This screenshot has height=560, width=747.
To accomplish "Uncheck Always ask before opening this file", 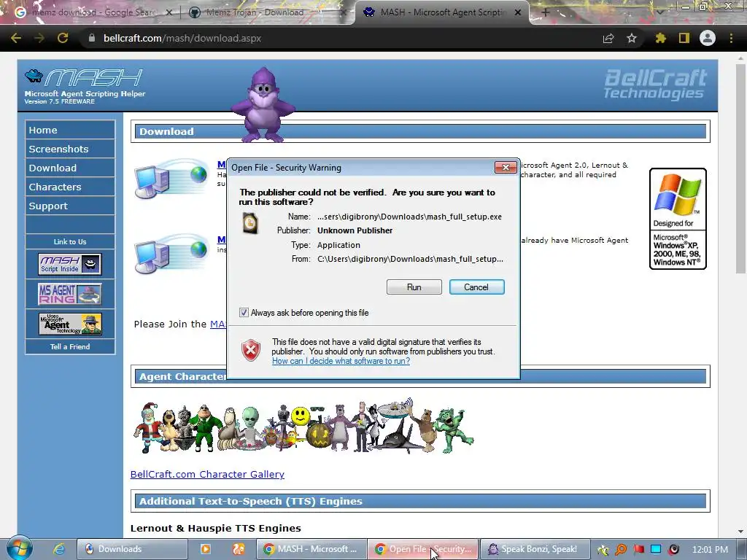I will coord(244,313).
